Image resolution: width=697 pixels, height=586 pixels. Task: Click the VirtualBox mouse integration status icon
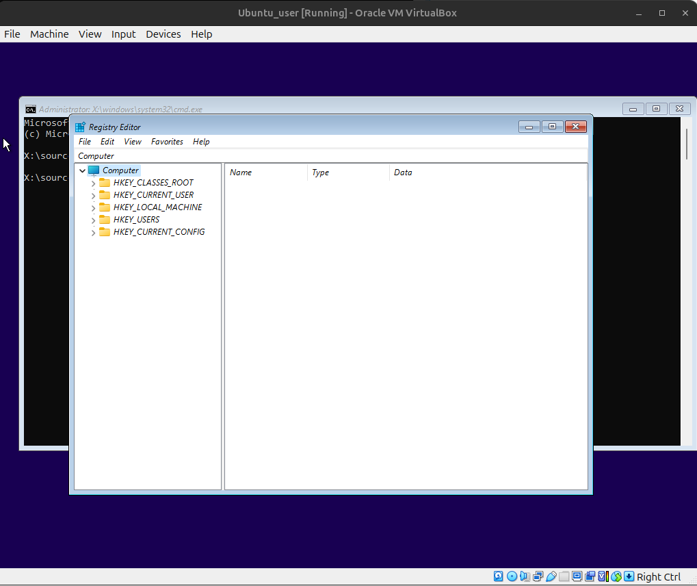click(616, 576)
